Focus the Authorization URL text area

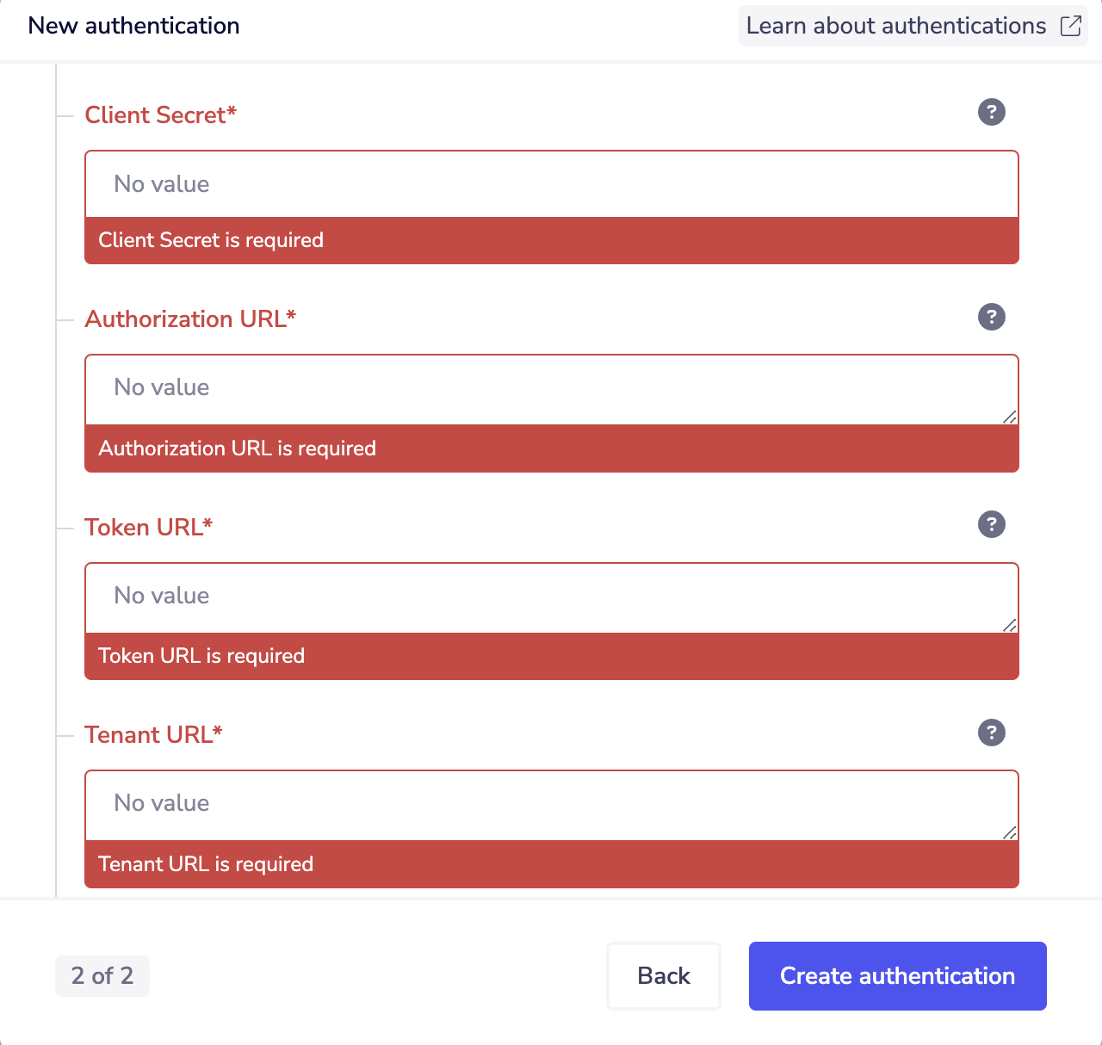click(x=551, y=389)
